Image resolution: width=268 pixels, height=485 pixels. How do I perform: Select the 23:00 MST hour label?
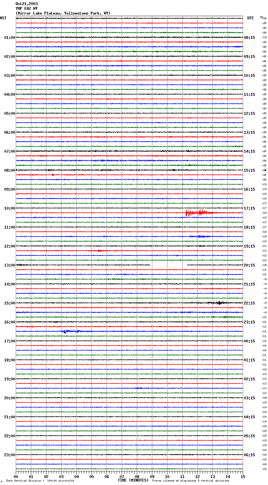[10, 455]
